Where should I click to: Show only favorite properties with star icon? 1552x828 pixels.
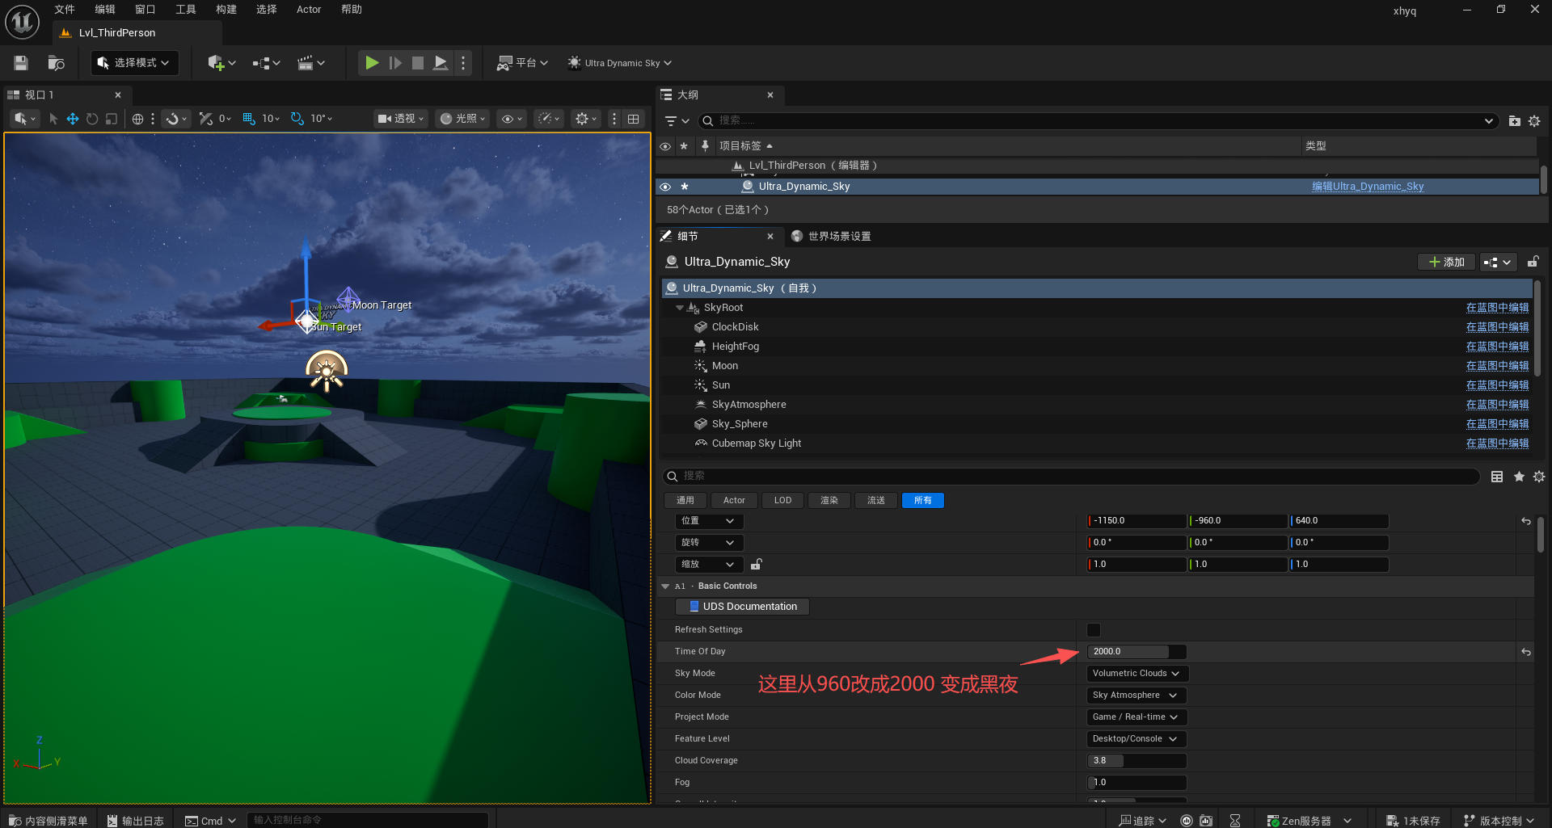(x=1519, y=477)
